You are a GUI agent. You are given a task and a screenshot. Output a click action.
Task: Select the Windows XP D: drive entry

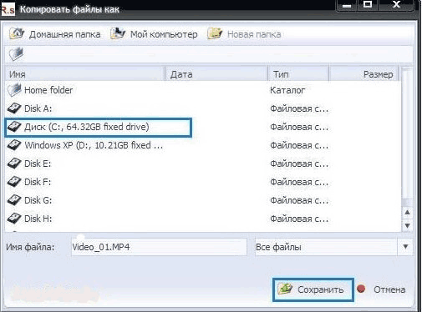85,145
